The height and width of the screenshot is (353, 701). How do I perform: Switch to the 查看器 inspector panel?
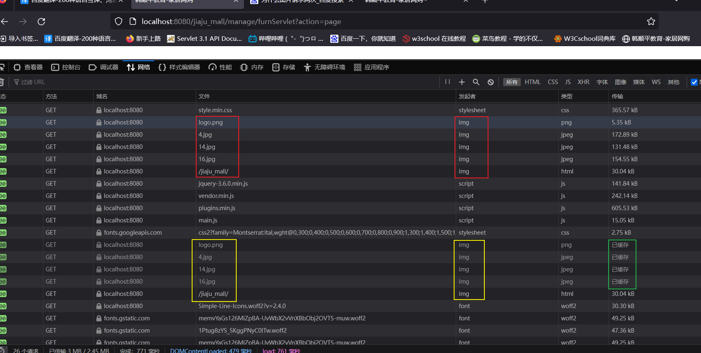(28, 67)
